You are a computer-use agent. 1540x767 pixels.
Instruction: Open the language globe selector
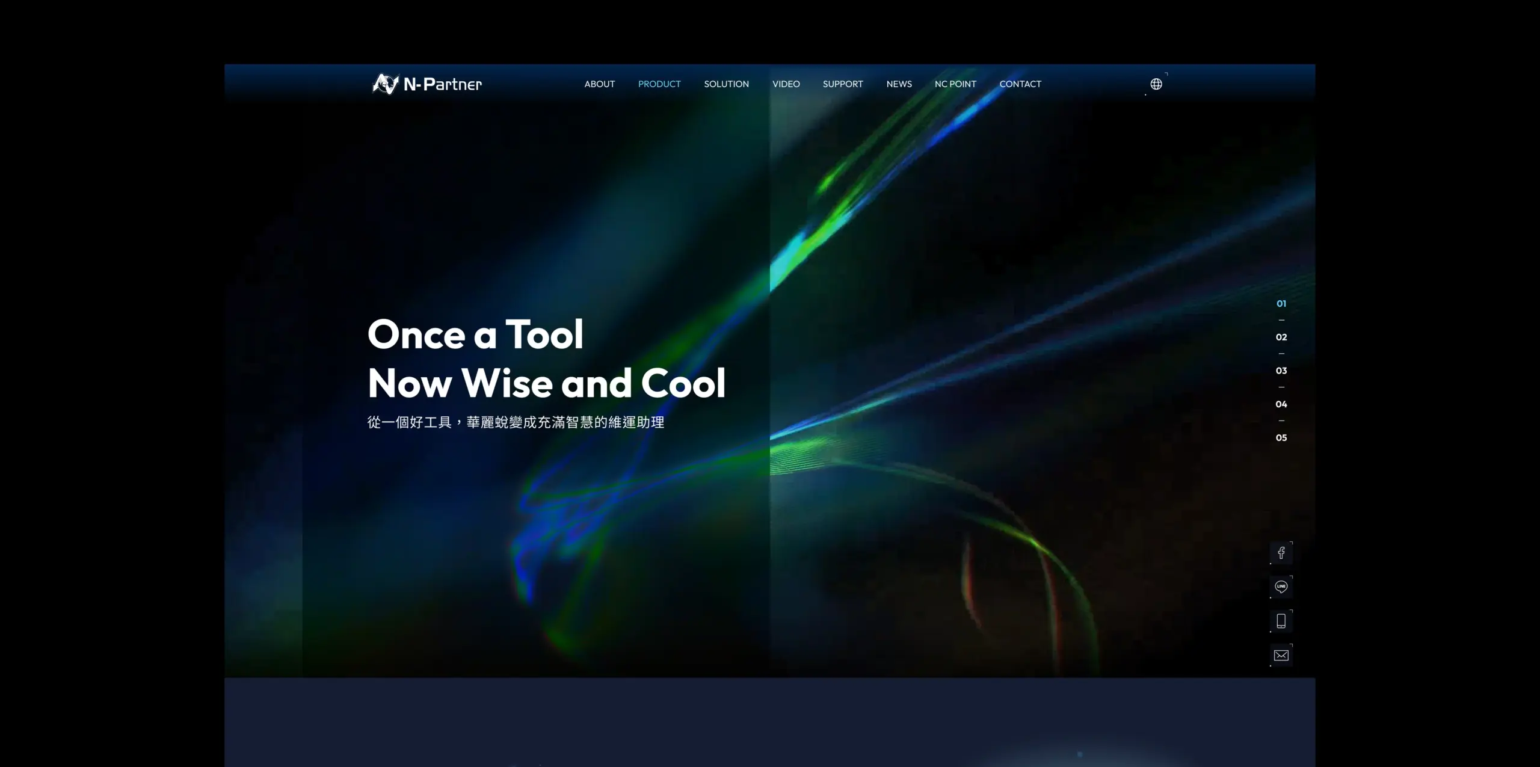coord(1156,84)
